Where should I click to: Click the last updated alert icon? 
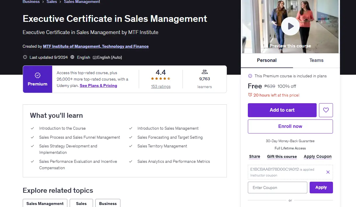tap(25, 57)
